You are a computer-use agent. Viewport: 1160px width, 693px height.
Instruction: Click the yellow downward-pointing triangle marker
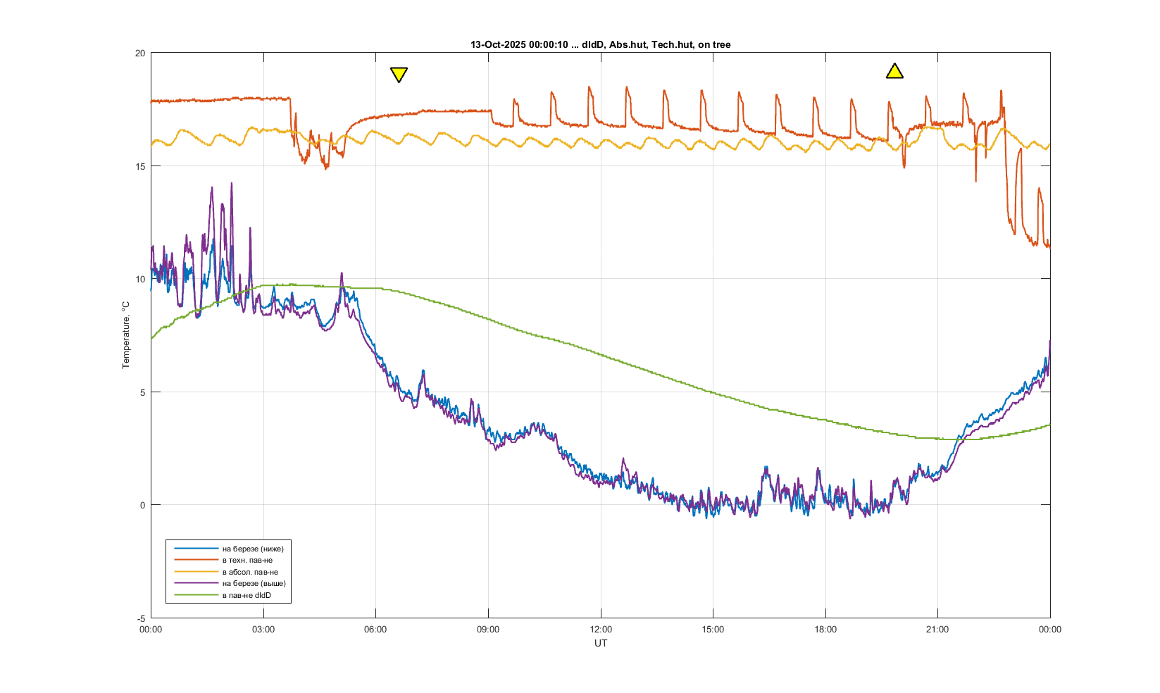tap(399, 74)
